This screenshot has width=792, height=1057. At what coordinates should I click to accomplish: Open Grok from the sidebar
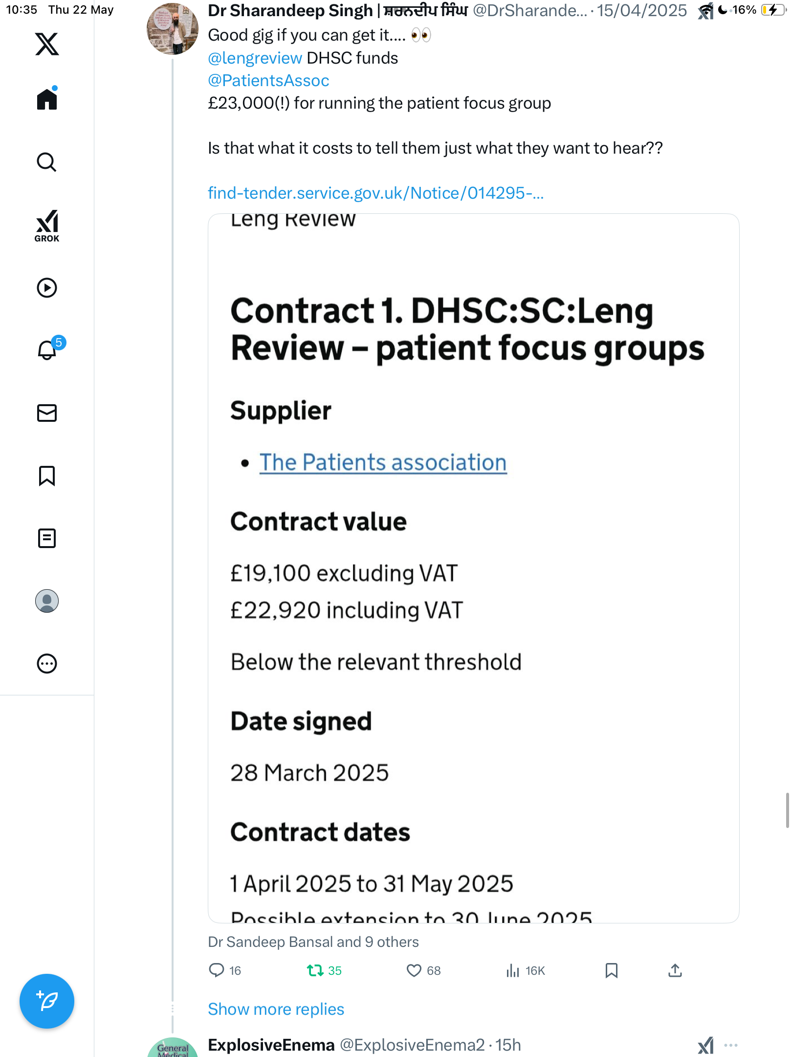point(47,226)
